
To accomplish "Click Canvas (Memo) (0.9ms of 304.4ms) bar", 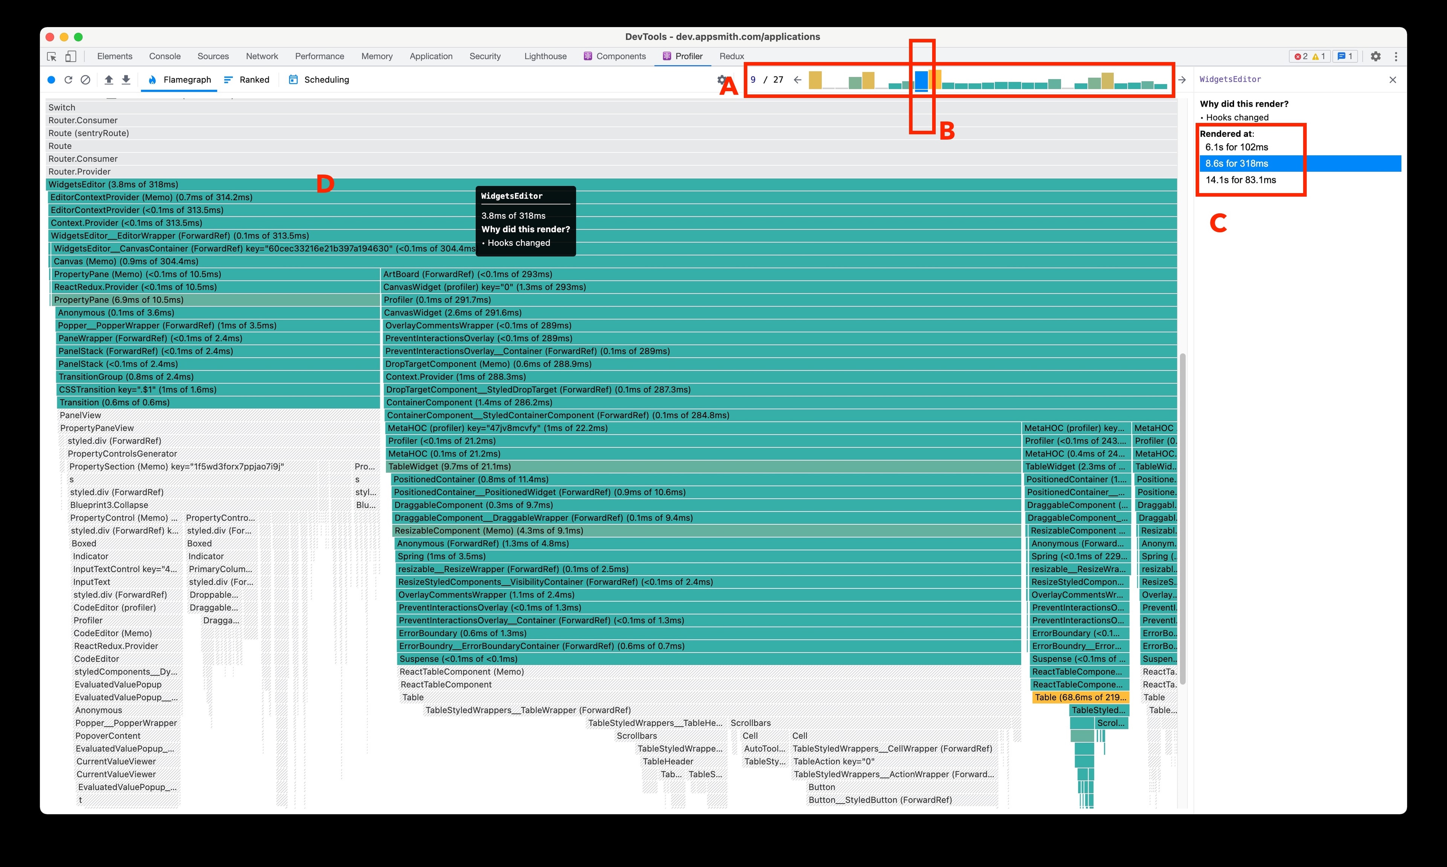I will pyautogui.click(x=614, y=262).
